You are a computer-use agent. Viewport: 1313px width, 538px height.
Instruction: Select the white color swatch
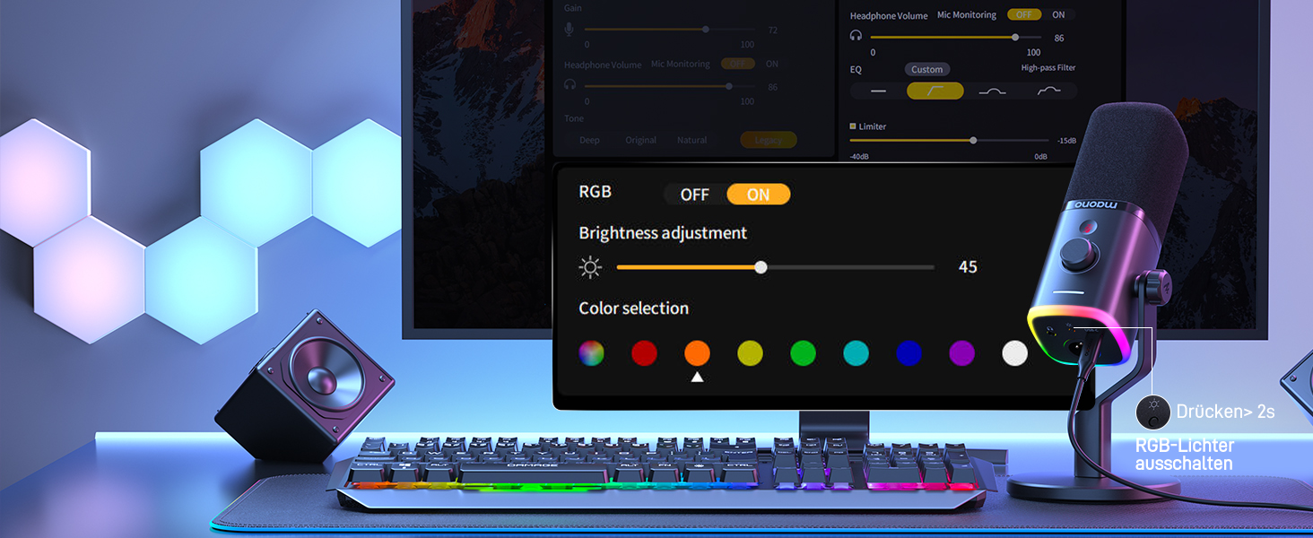(x=1014, y=353)
